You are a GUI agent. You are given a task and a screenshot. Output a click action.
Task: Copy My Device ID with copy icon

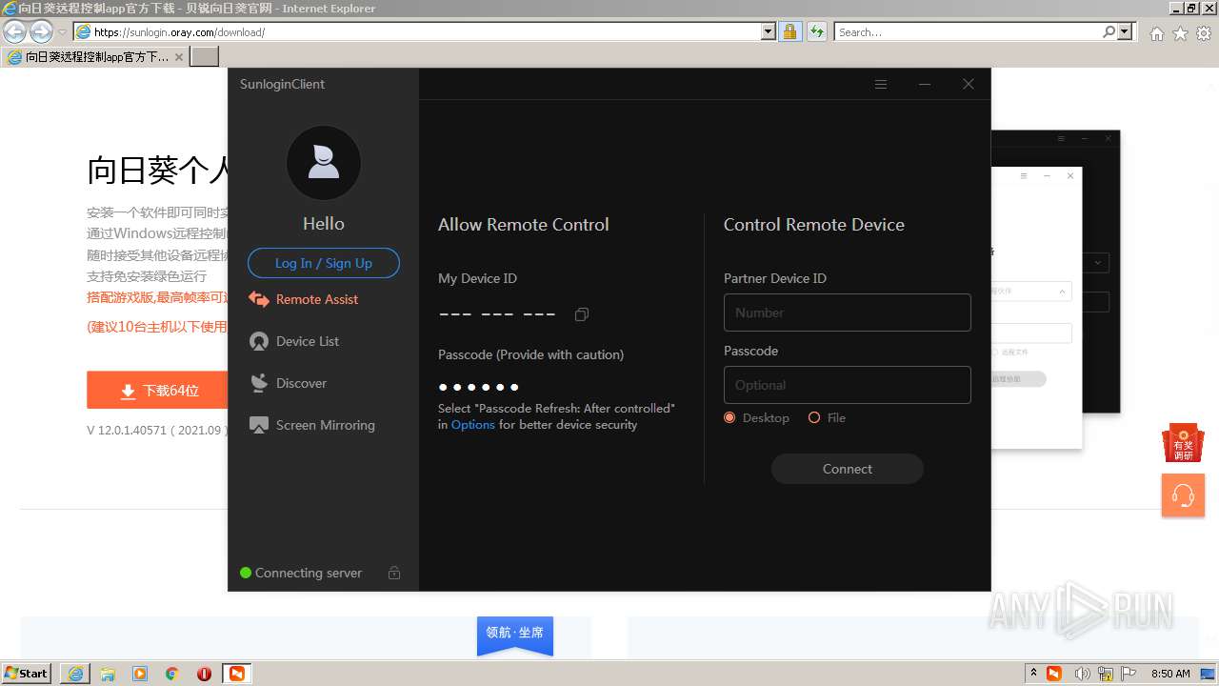coord(582,314)
